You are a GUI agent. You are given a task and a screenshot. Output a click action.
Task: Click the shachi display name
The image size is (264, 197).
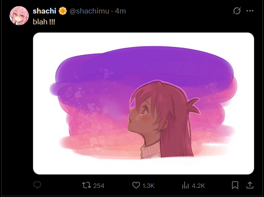[44, 11]
